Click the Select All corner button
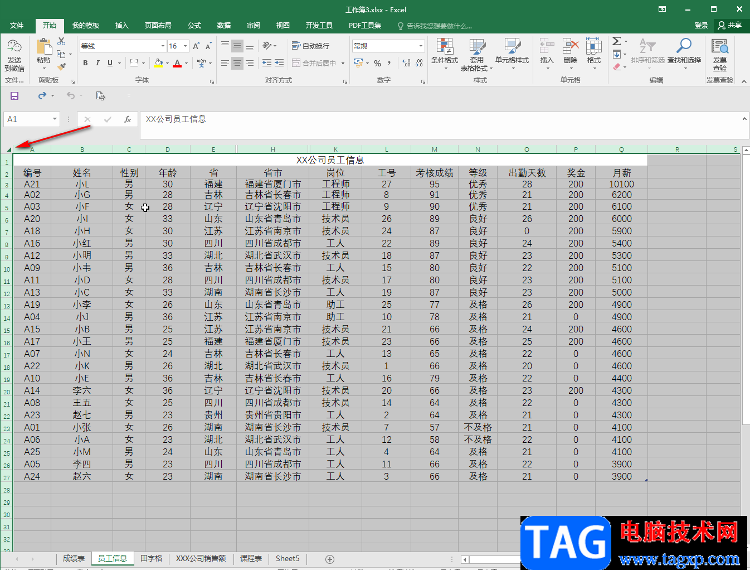 pyautogui.click(x=8, y=149)
